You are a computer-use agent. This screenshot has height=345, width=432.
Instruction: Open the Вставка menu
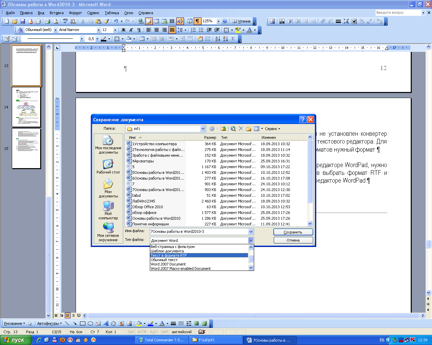(x=56, y=13)
